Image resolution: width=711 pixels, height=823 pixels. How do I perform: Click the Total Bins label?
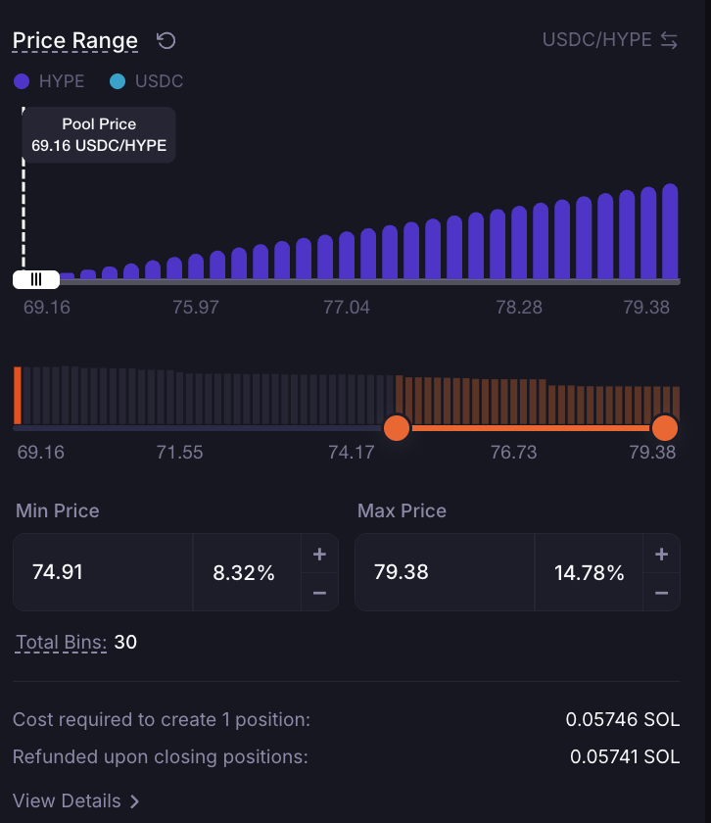point(61,643)
